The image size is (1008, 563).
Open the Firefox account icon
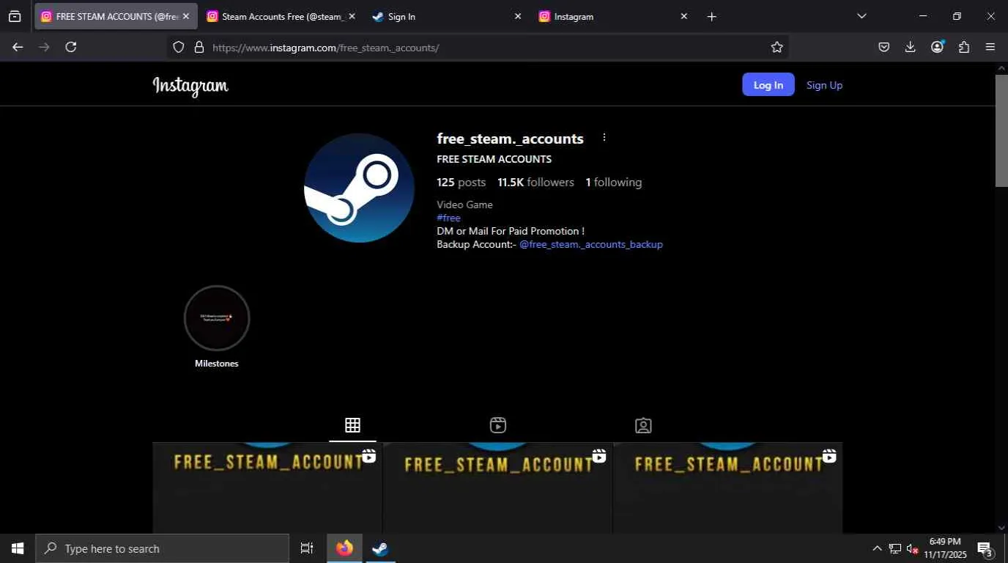[937, 47]
